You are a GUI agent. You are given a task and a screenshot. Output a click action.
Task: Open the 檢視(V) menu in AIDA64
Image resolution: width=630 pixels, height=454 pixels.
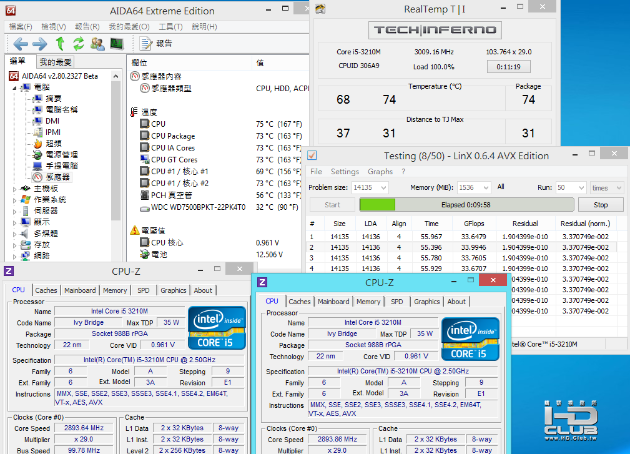(x=54, y=26)
